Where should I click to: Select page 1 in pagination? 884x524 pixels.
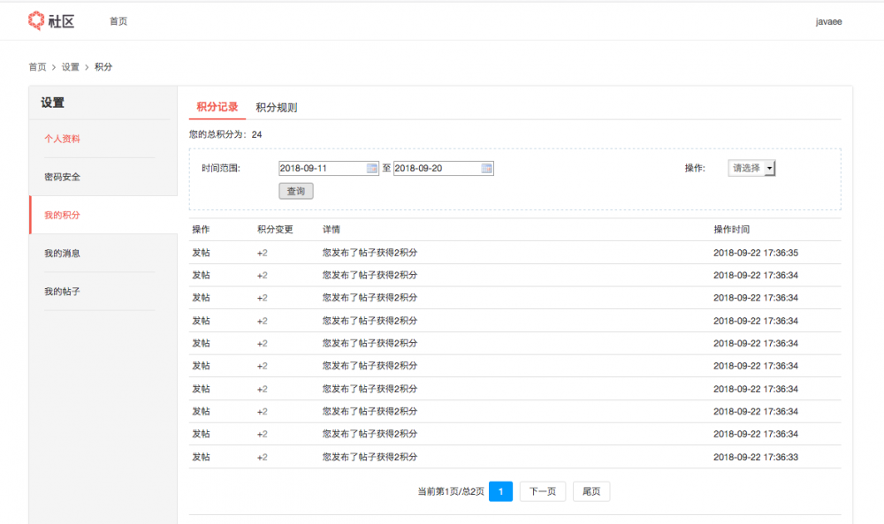pos(500,490)
